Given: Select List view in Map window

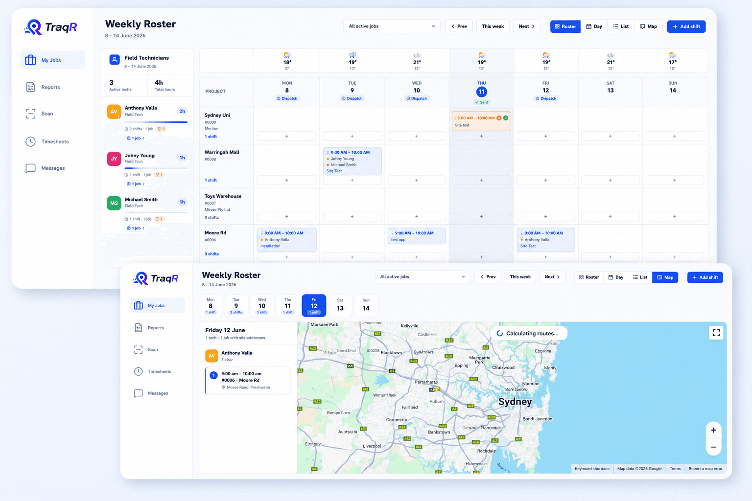Looking at the screenshot, I should [x=640, y=277].
